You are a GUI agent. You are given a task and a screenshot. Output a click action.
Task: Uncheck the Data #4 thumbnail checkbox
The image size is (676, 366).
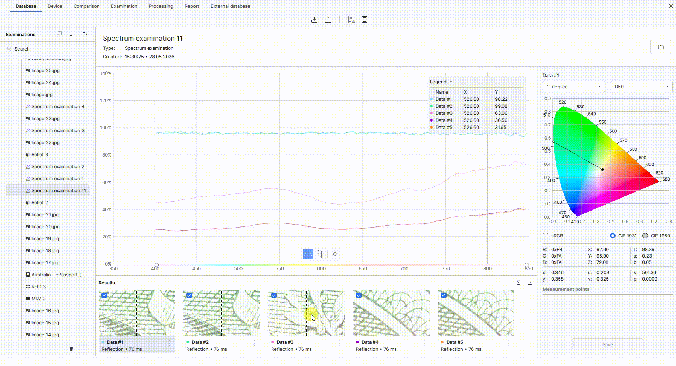coord(359,295)
